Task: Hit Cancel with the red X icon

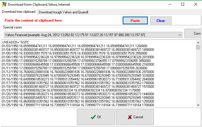Action: coord(135,117)
